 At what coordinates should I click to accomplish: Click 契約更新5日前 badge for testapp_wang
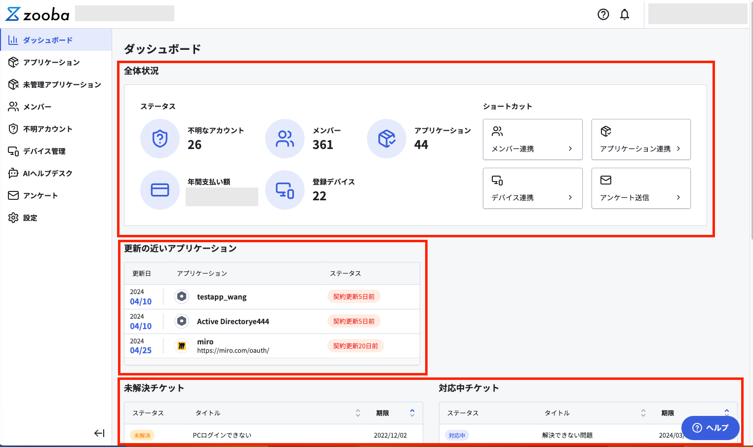(354, 297)
